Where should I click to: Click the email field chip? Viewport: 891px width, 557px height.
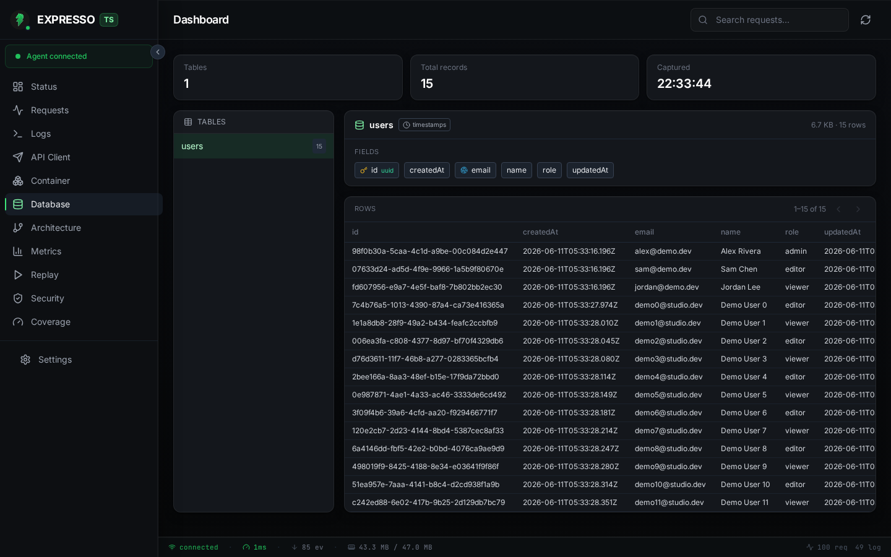pos(475,170)
